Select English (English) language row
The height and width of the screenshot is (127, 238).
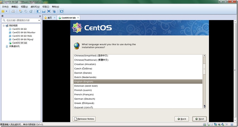click(138, 82)
